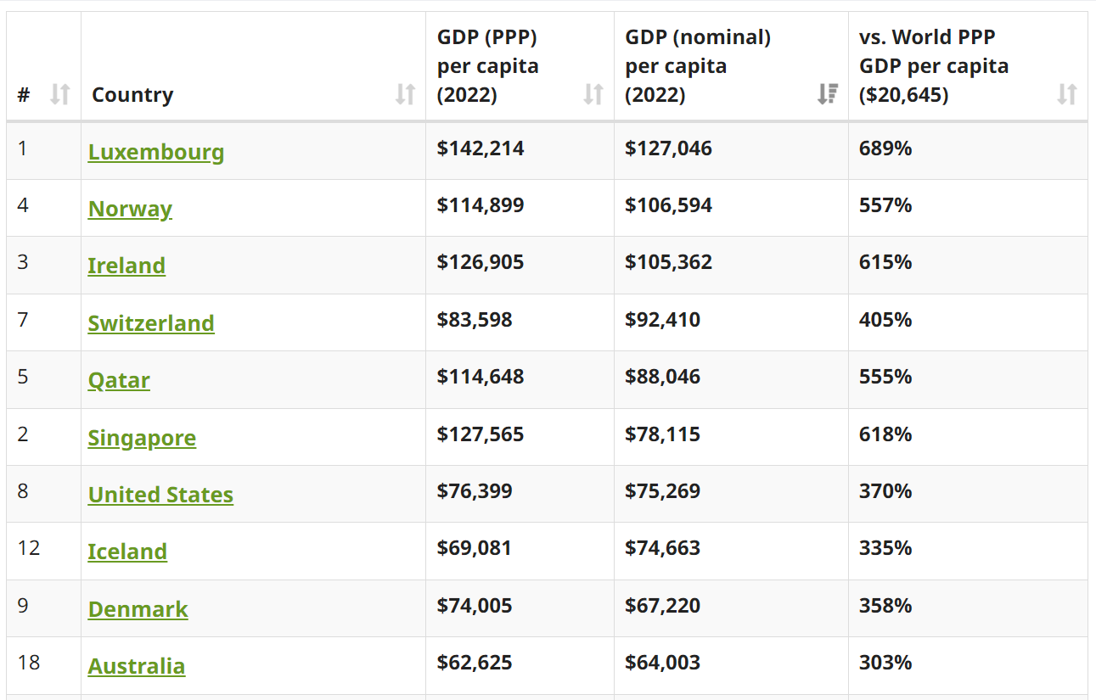Visit the Singapore link

point(142,438)
